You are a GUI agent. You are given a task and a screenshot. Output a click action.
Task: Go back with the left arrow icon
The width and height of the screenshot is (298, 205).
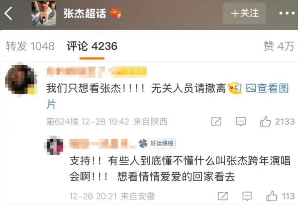8,13
